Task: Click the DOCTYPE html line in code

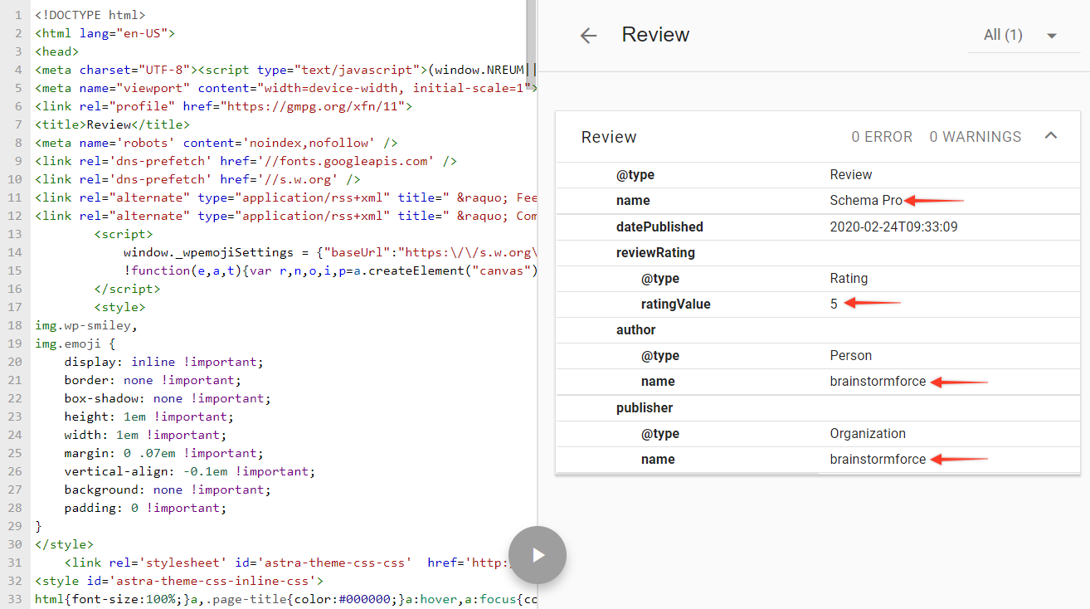Action: pos(90,15)
